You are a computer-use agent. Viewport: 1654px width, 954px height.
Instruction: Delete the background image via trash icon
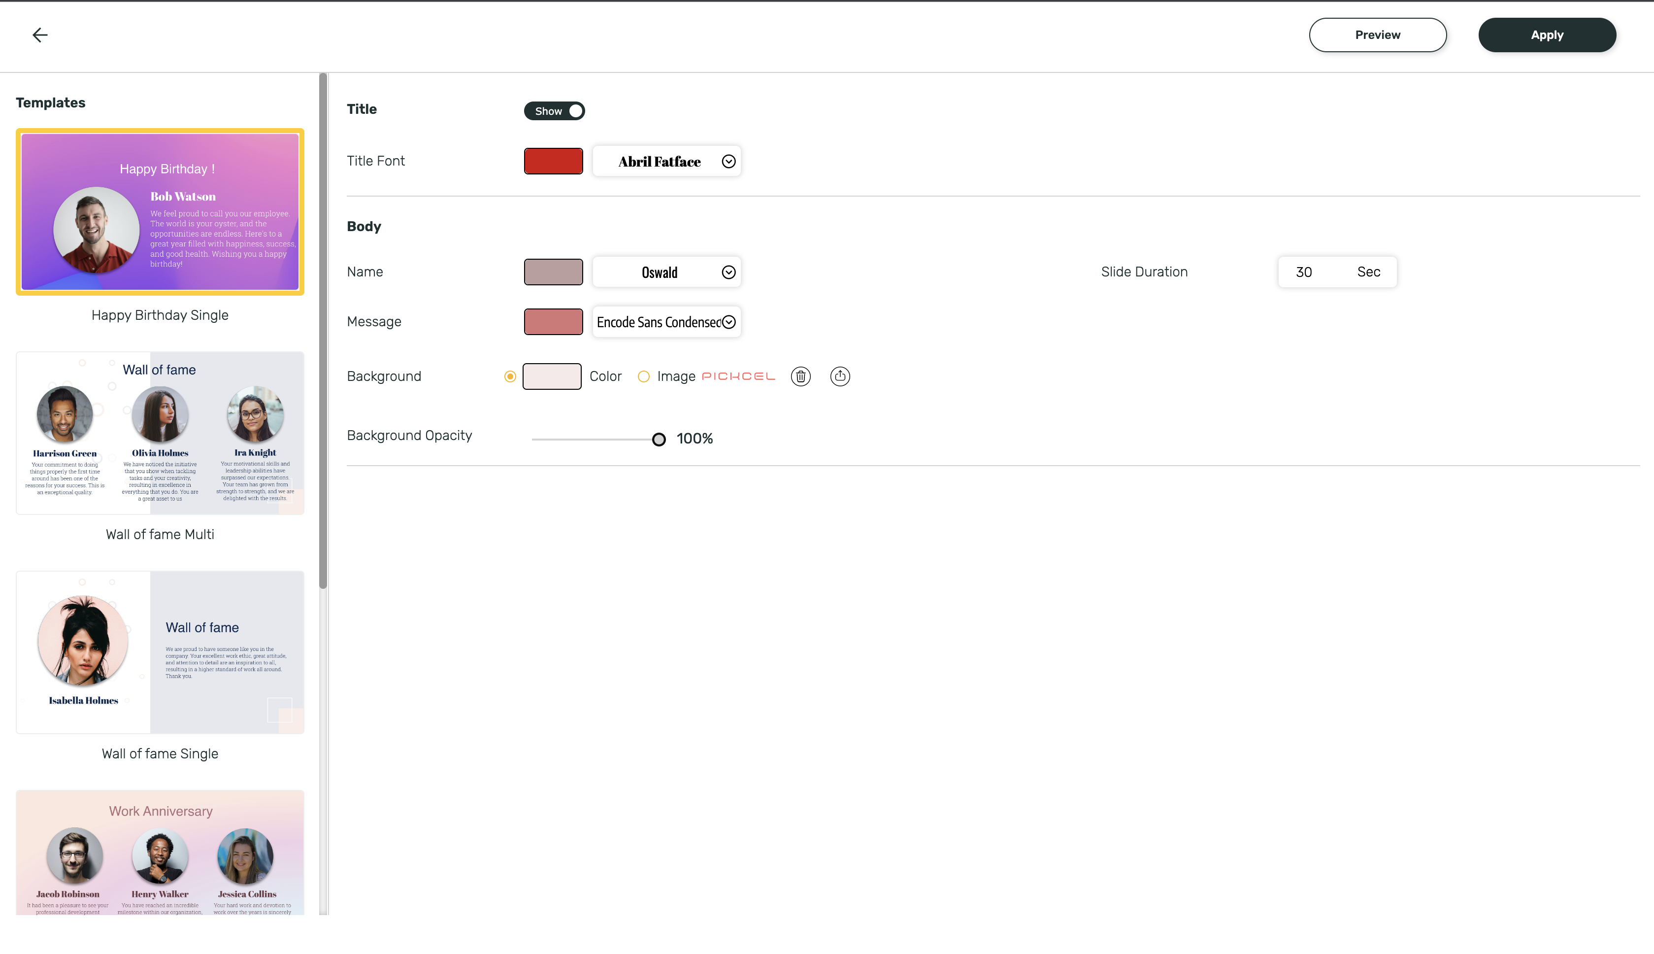pyautogui.click(x=800, y=376)
